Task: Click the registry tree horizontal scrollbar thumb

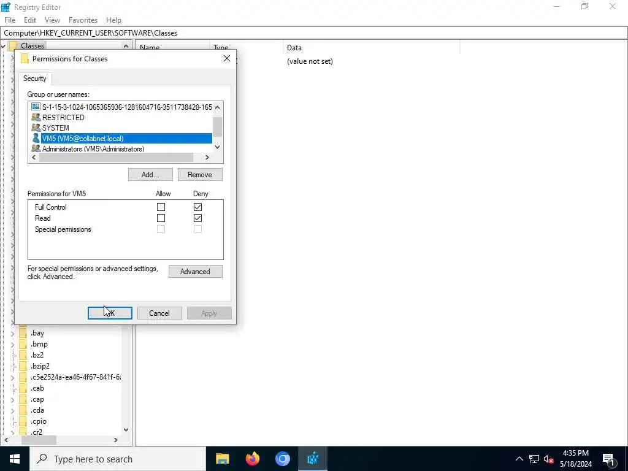Action: 39,440
